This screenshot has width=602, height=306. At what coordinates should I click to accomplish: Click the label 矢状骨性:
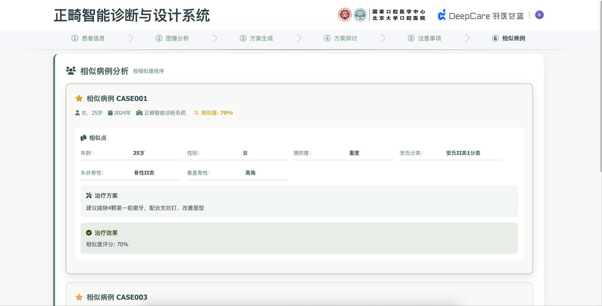[92, 173]
